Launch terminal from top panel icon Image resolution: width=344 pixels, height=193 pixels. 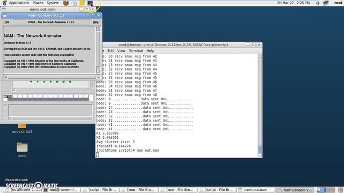[x=90, y=3]
